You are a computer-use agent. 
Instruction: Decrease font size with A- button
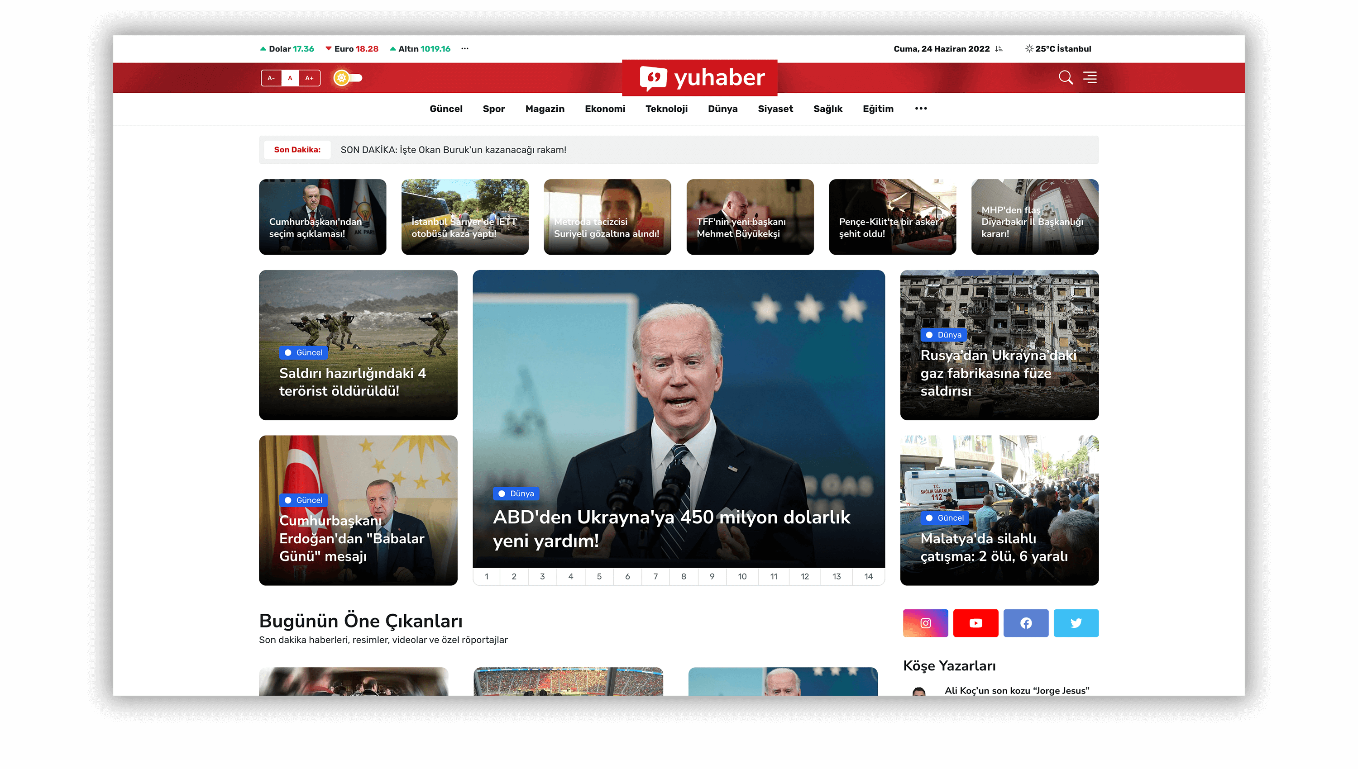click(x=271, y=78)
